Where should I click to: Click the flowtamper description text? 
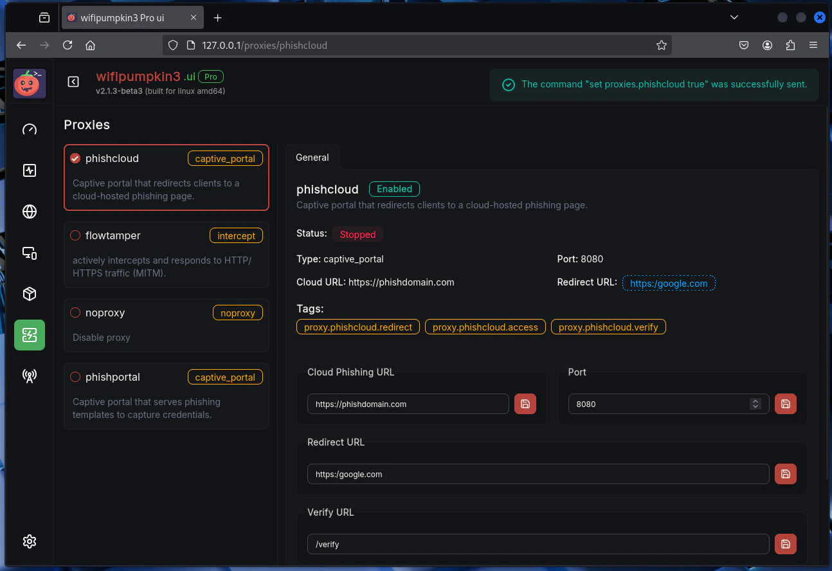(162, 267)
